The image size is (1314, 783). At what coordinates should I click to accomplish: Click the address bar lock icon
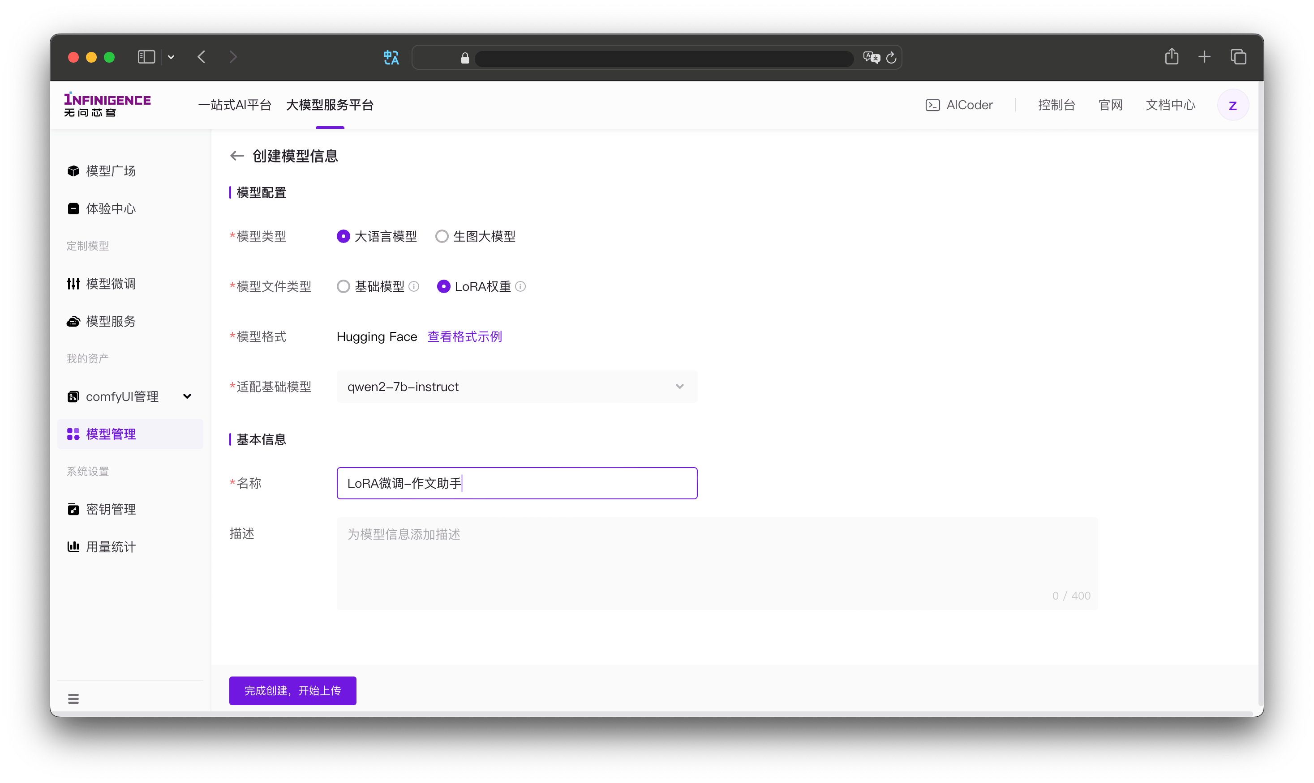(465, 58)
